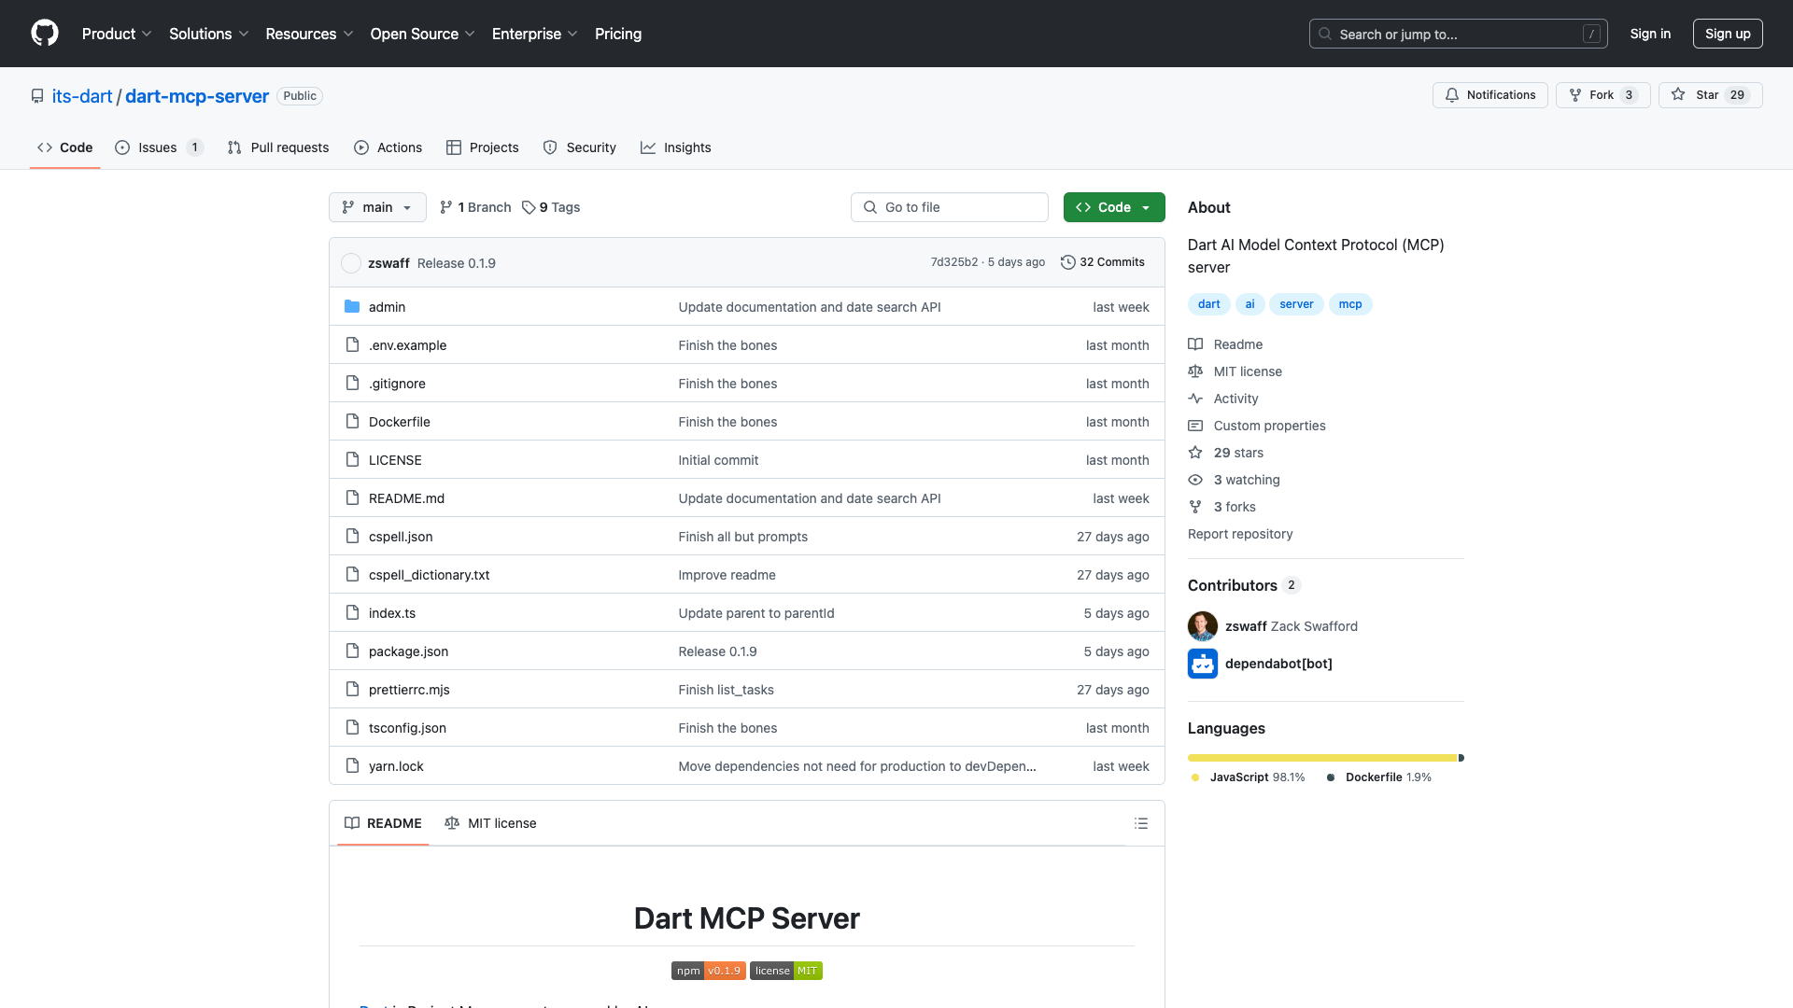Expand the green Code dropdown arrow

coord(1147,207)
